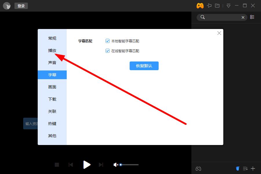Screen dimensions: 261x174
Task: Click the volume slider track
Action: 130,165
